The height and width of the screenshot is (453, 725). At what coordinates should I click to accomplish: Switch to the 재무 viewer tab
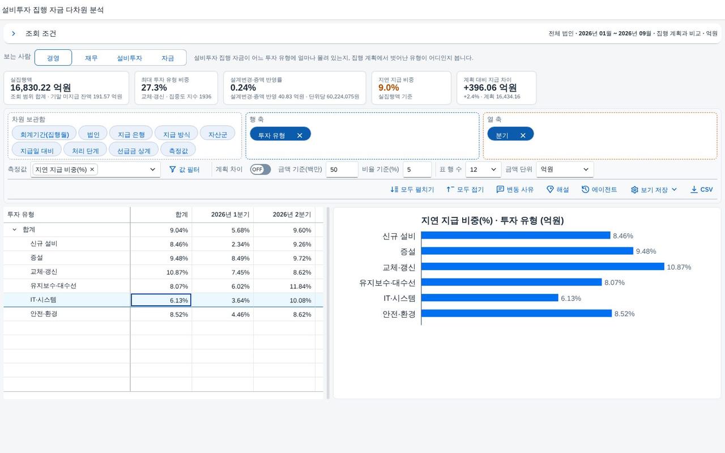pyautogui.click(x=91, y=58)
